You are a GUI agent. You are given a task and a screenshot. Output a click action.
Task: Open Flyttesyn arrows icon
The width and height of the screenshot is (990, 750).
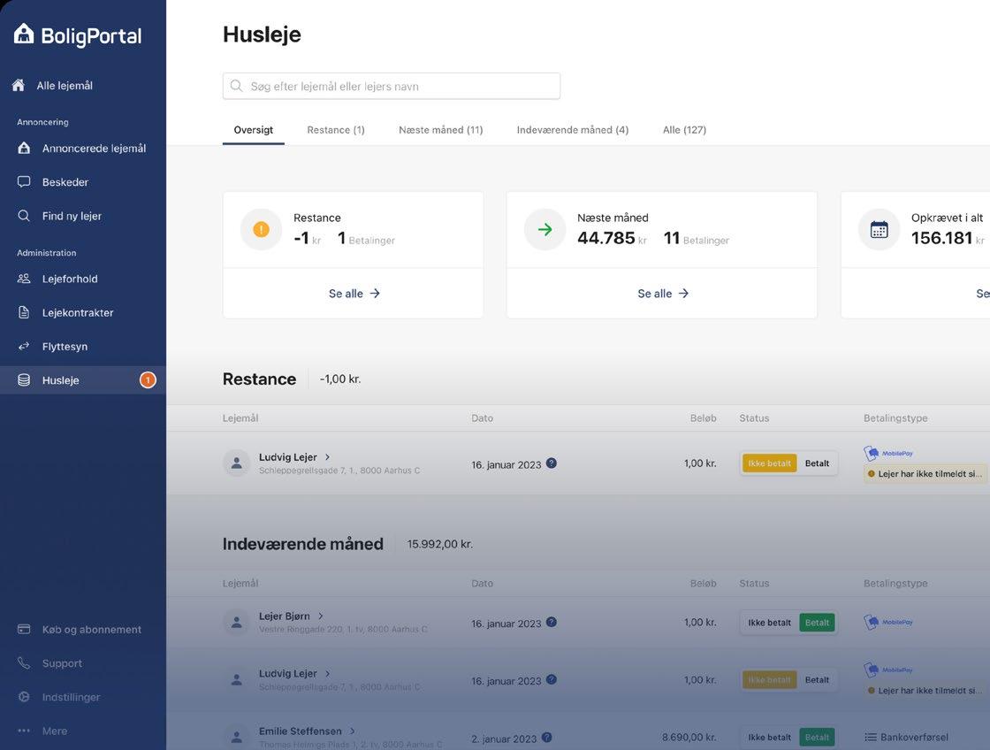tap(24, 346)
